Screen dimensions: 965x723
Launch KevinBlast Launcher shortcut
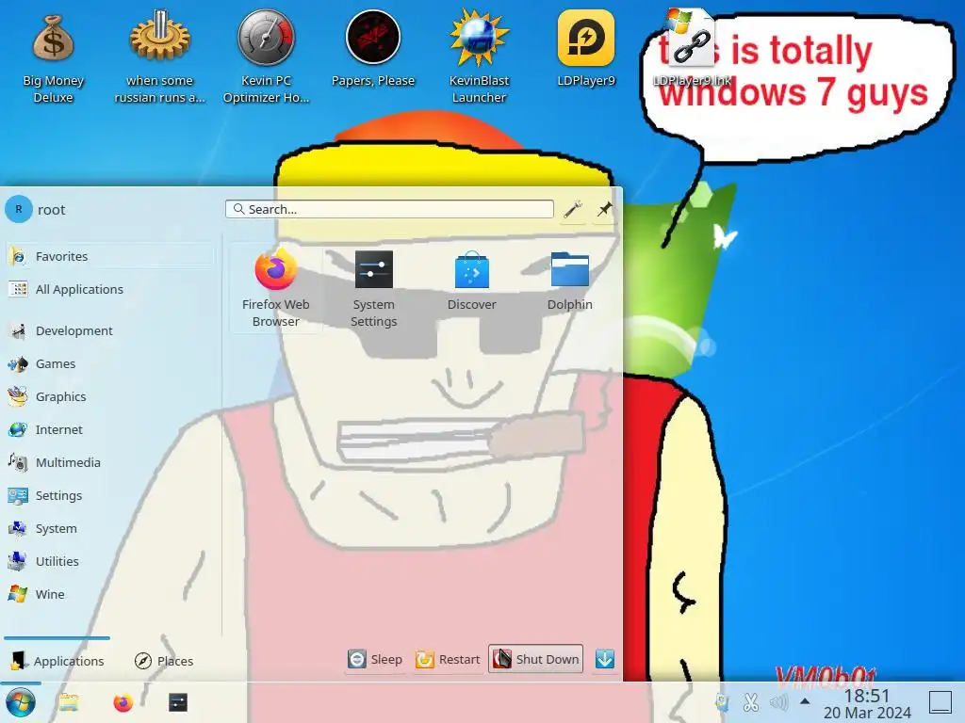(479, 57)
